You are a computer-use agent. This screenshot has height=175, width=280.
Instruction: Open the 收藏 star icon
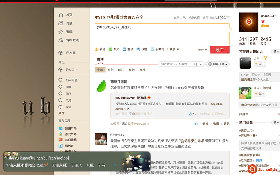click(61, 32)
